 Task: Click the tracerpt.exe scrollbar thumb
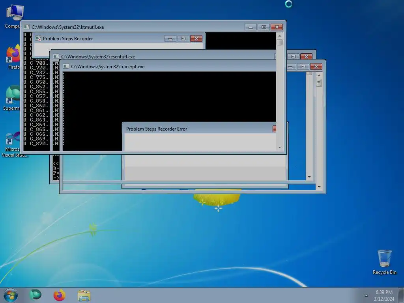[x=319, y=83]
